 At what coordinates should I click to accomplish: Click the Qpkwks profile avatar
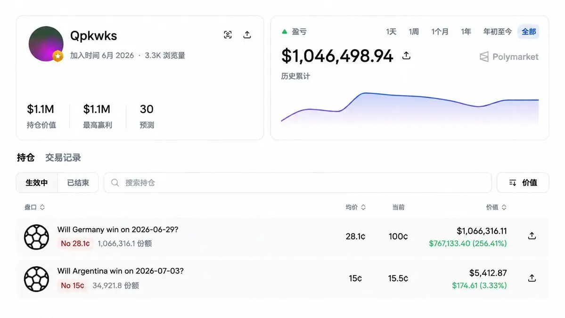pyautogui.click(x=46, y=44)
